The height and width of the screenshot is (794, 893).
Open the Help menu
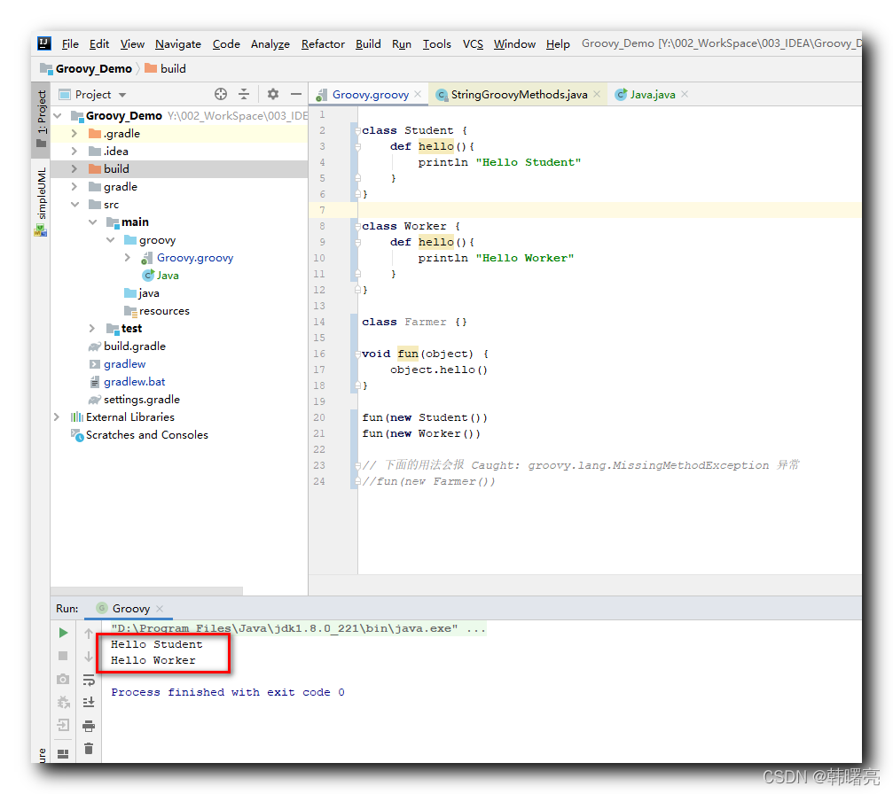pyautogui.click(x=558, y=43)
